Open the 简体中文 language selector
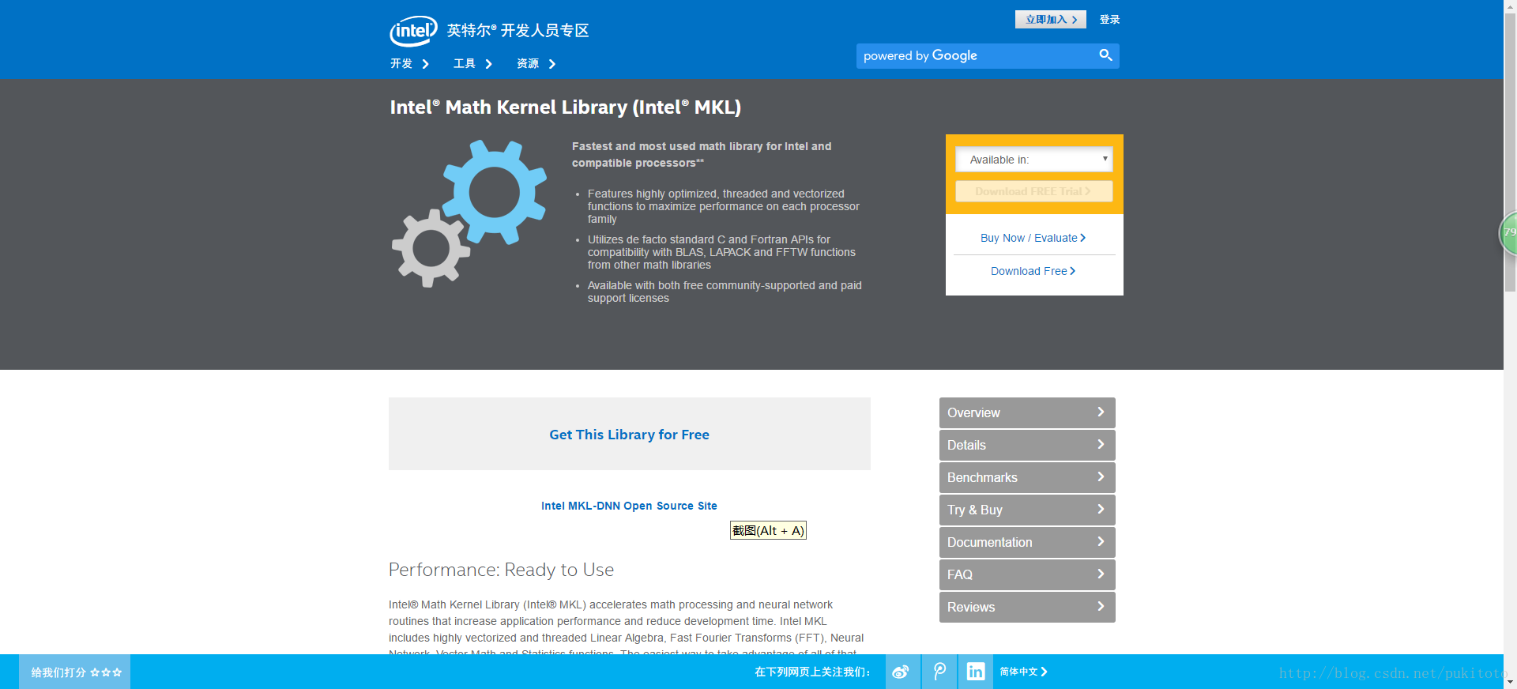Screen dimensions: 1517x689 [1023, 672]
